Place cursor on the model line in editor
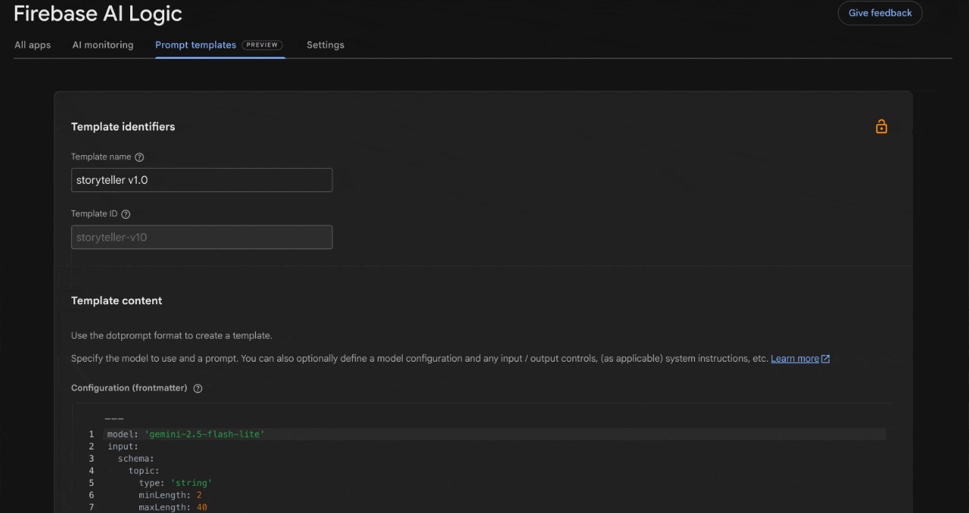This screenshot has height=513, width=969. [x=185, y=434]
